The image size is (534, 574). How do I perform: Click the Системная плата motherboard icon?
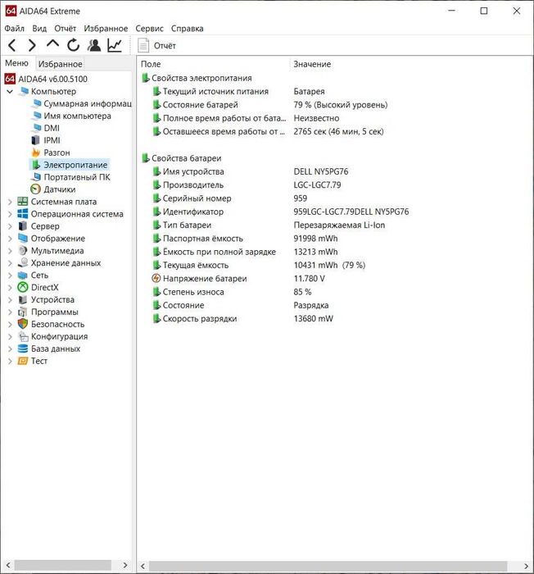coord(23,202)
